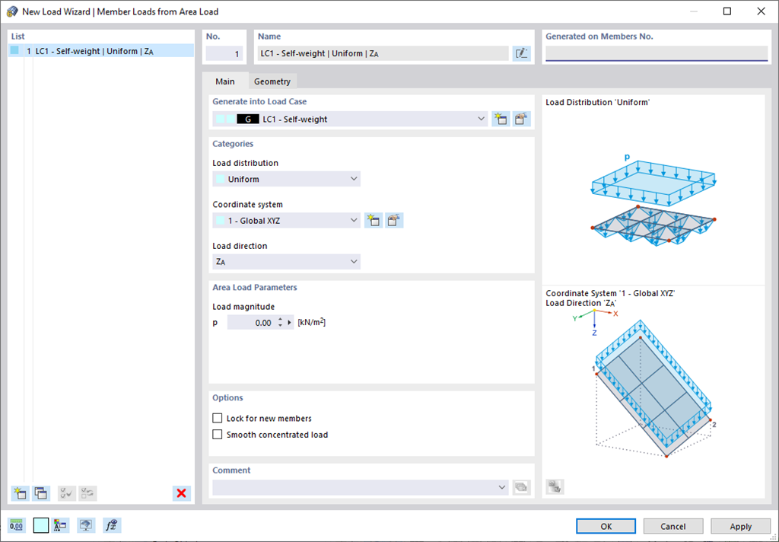Screen dimensions: 779x542
Task: Open the function expression fx editor
Action: pos(111,525)
